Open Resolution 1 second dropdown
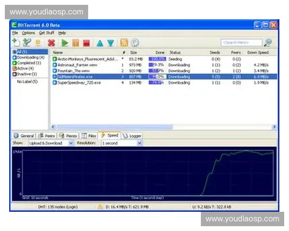Image resolution: width=289 pixels, height=231 pixels. 122,143
